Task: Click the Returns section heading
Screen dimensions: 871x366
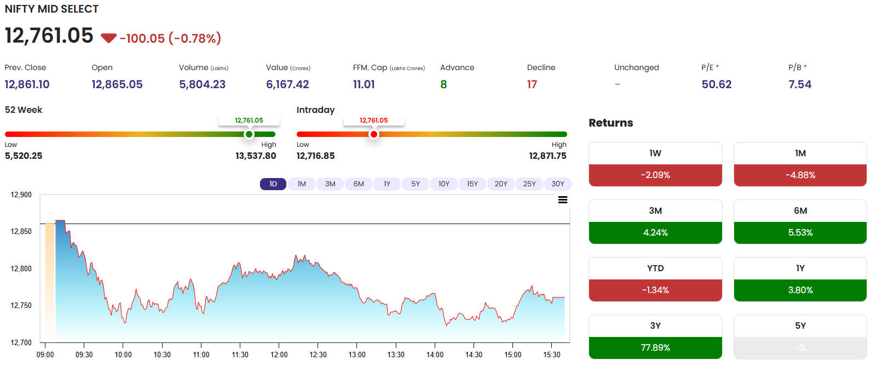Action: [611, 123]
